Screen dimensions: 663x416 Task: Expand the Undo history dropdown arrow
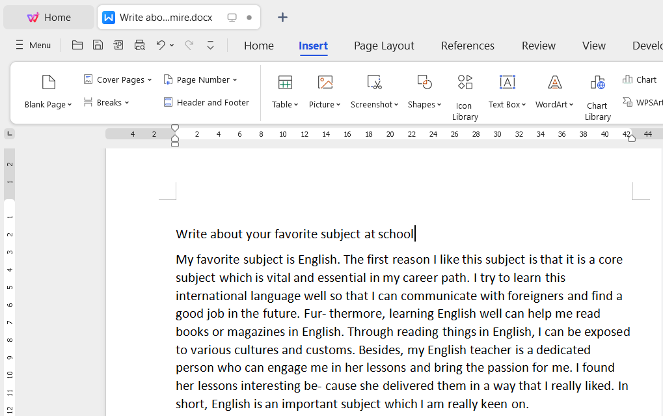(172, 46)
